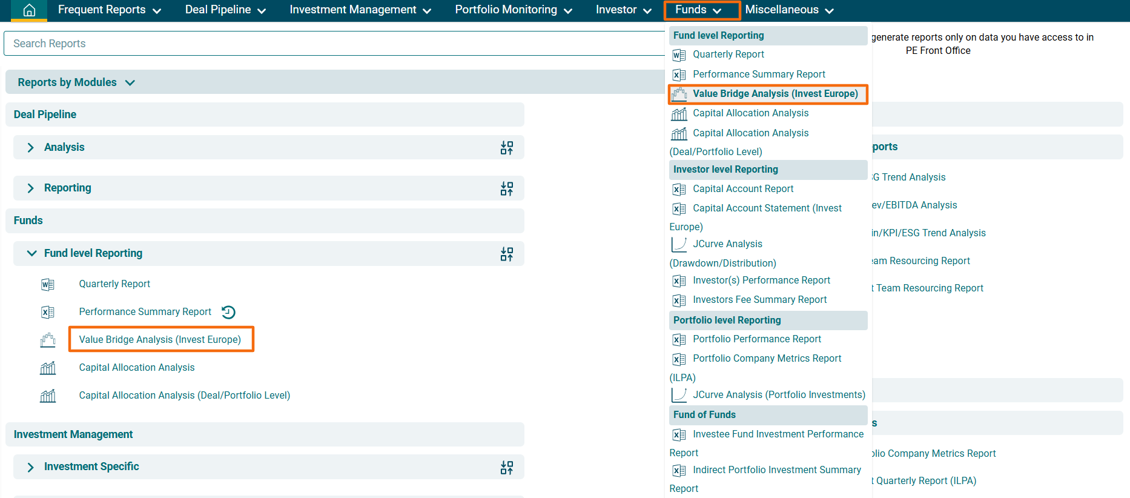Click the Word icon next to Quarterly Report in dropdown
1130x498 pixels.
pos(679,55)
